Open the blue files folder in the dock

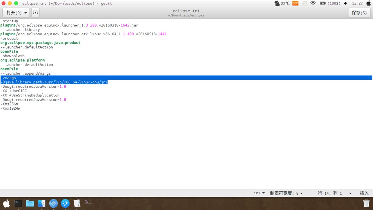tap(30, 203)
